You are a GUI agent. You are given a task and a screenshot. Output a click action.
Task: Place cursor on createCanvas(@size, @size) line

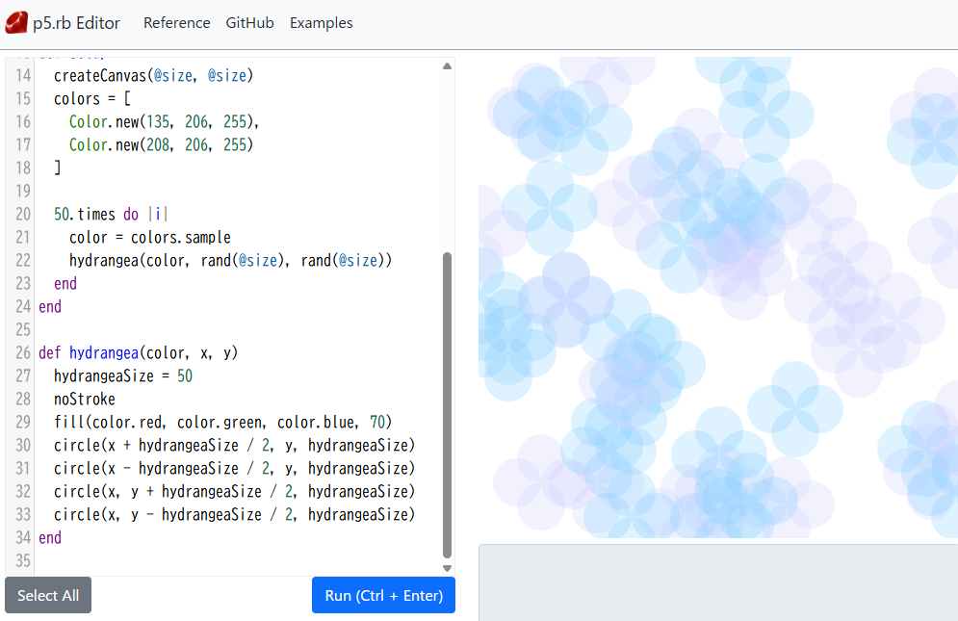pos(153,76)
